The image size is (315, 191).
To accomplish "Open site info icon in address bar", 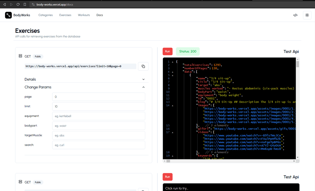I will 33,4.
